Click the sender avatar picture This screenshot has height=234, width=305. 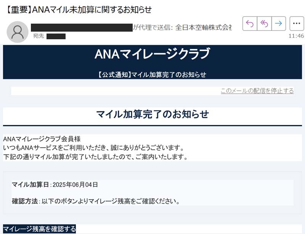[18, 32]
